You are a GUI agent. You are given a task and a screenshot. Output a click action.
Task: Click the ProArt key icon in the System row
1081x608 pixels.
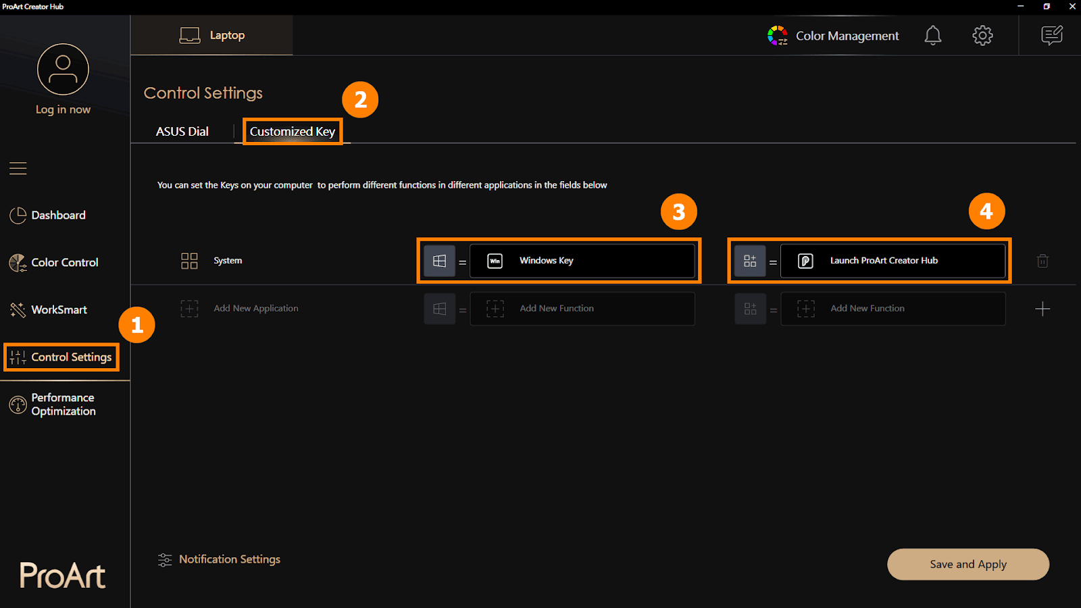[750, 261]
